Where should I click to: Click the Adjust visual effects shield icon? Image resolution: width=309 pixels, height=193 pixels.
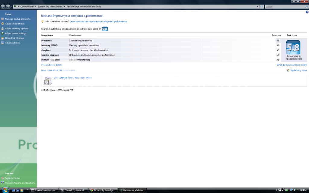2,24
